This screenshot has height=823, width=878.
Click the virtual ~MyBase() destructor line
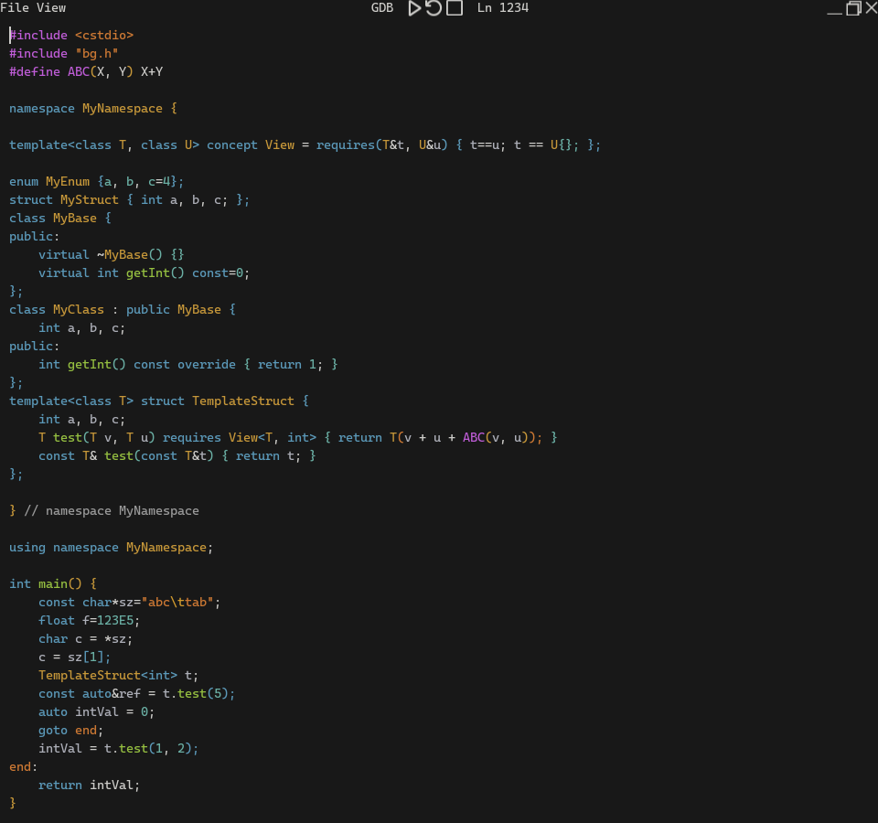[x=111, y=254]
